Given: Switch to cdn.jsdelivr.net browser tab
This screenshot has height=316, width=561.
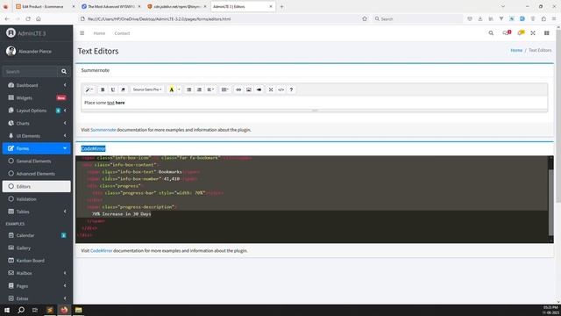Looking at the screenshot, I should click(x=177, y=6).
